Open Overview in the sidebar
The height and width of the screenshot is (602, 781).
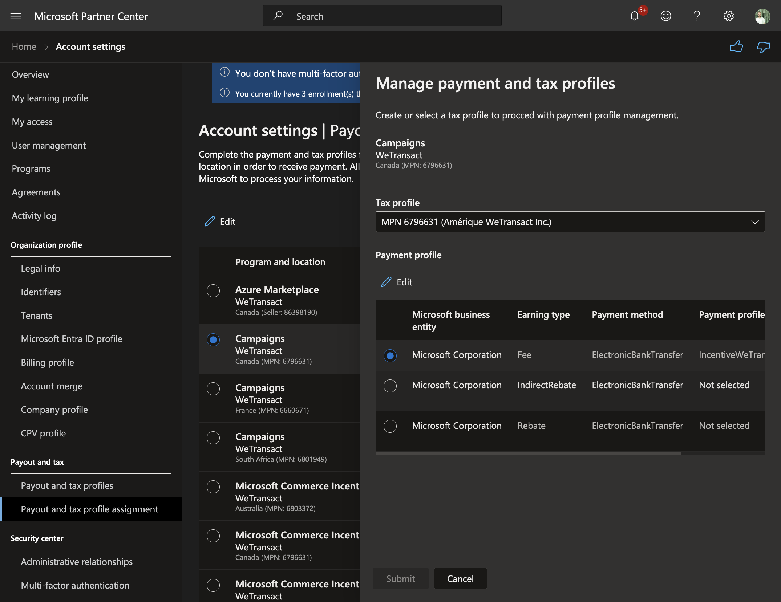pos(31,74)
